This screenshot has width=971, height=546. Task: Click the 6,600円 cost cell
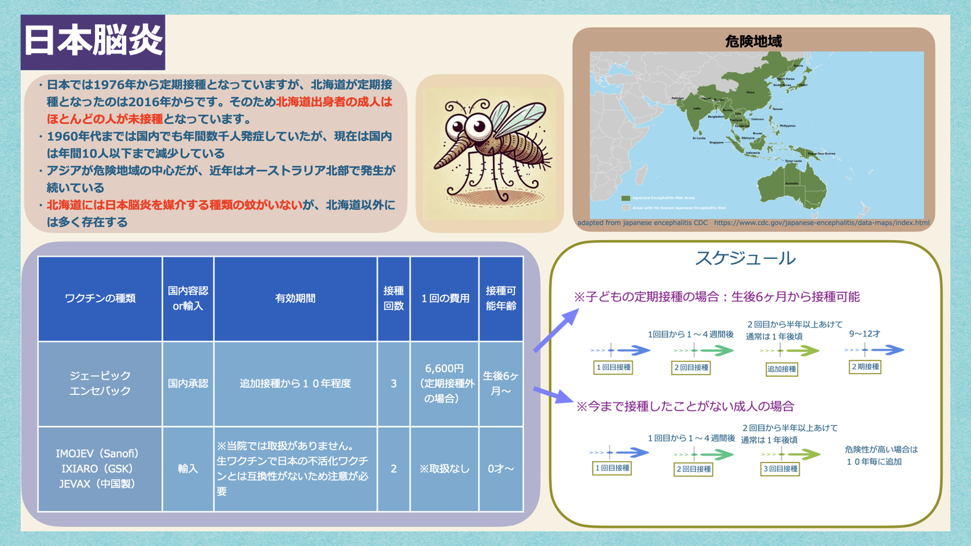pos(444,384)
